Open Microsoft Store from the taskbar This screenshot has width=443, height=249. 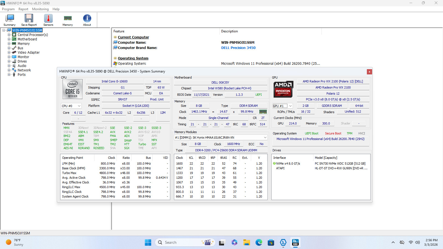tap(271, 242)
